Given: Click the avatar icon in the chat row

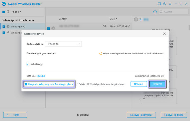Looking at the screenshot, I should tap(53, 28).
